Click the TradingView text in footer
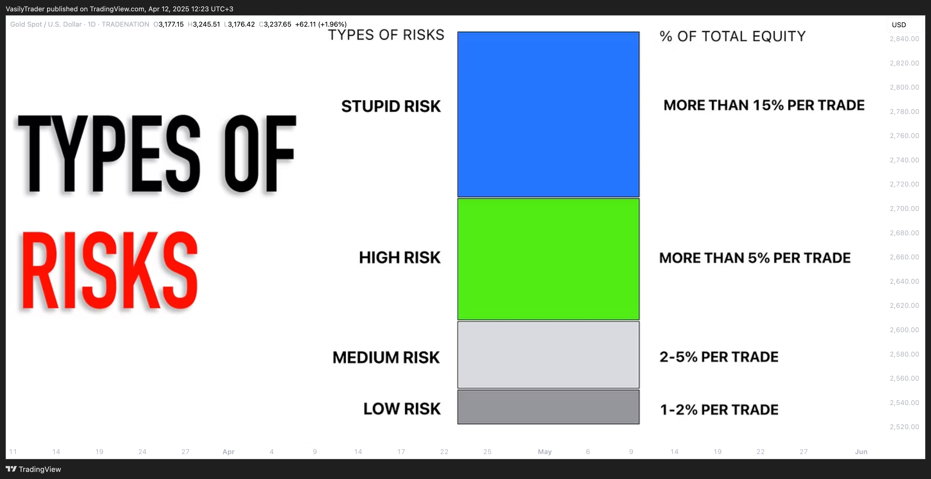 click(40, 469)
